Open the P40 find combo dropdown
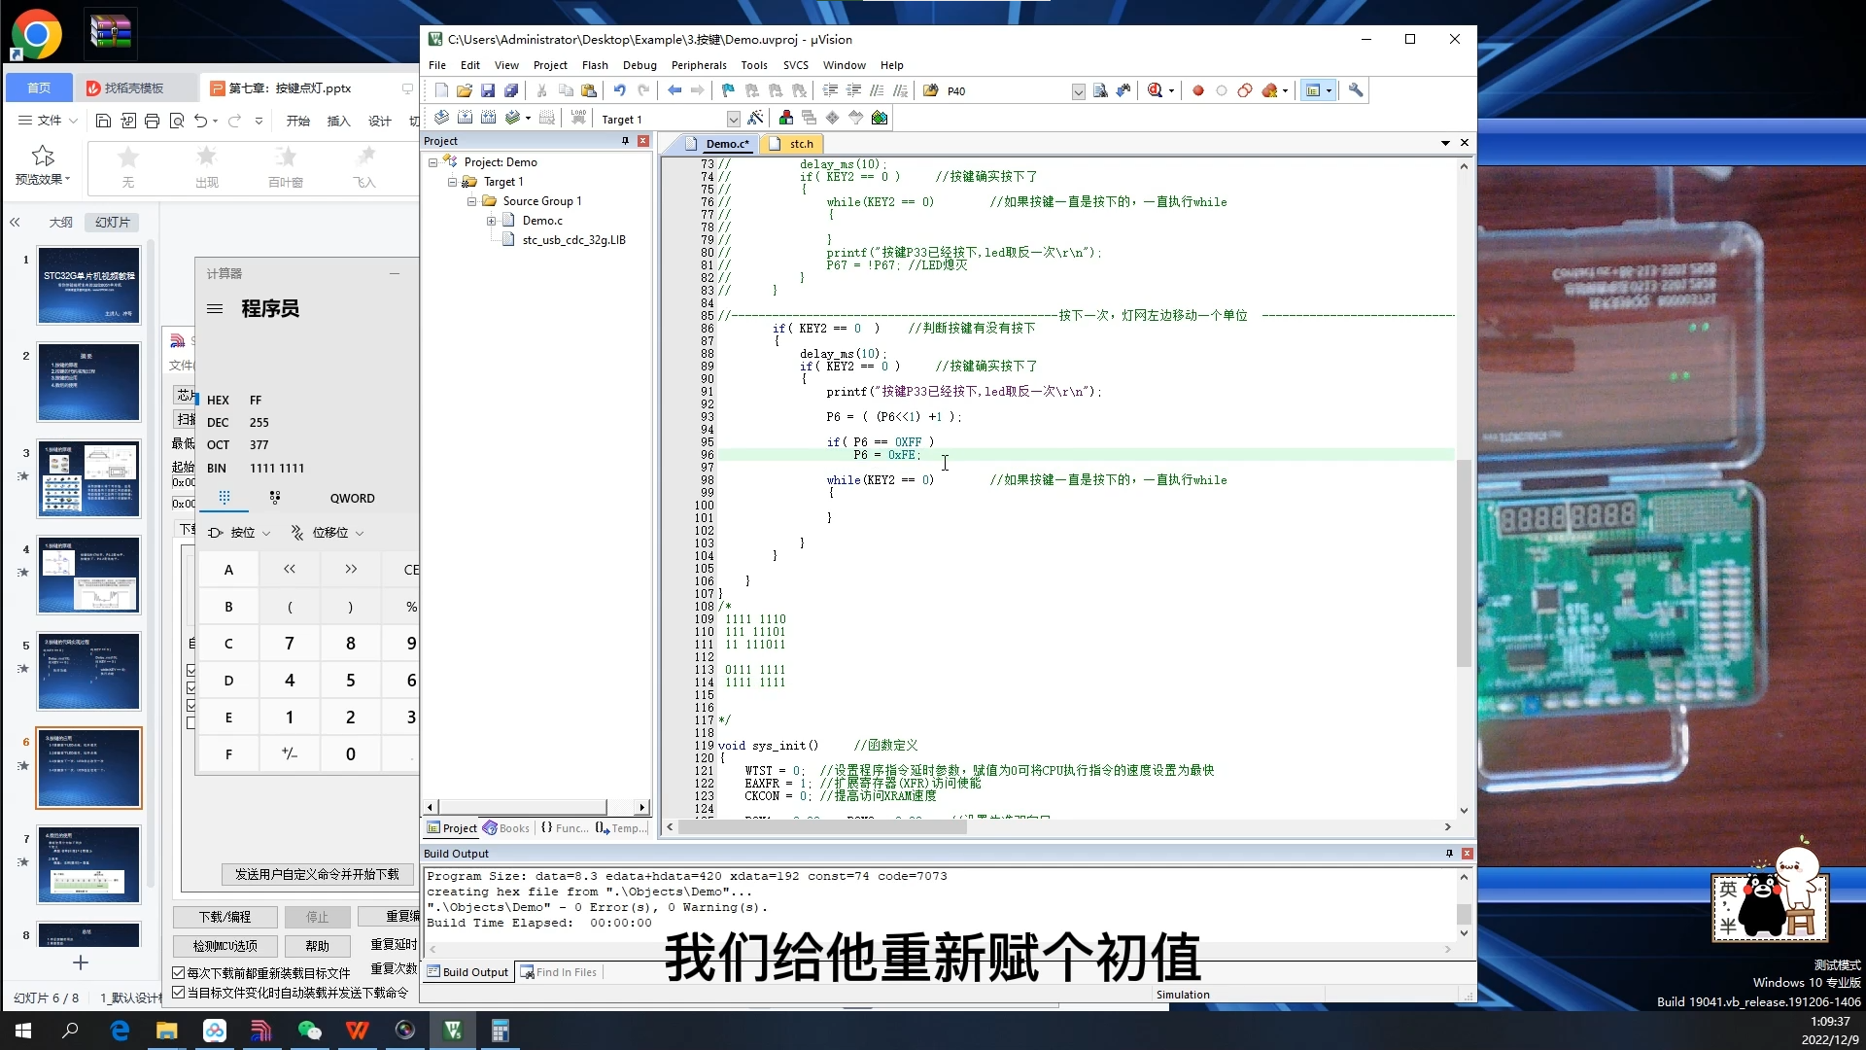The height and width of the screenshot is (1050, 1866). coord(1078,91)
